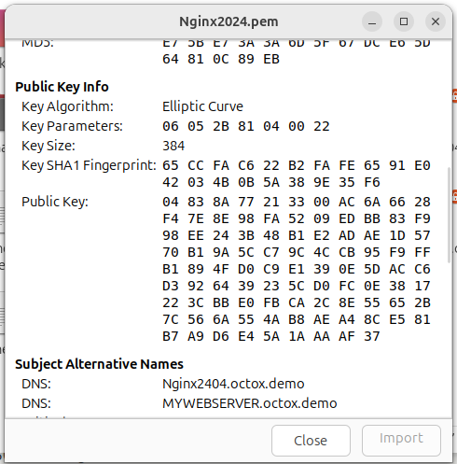Image resolution: width=457 pixels, height=464 pixels.
Task: Click the Public Key Info heading
Action: pos(62,87)
